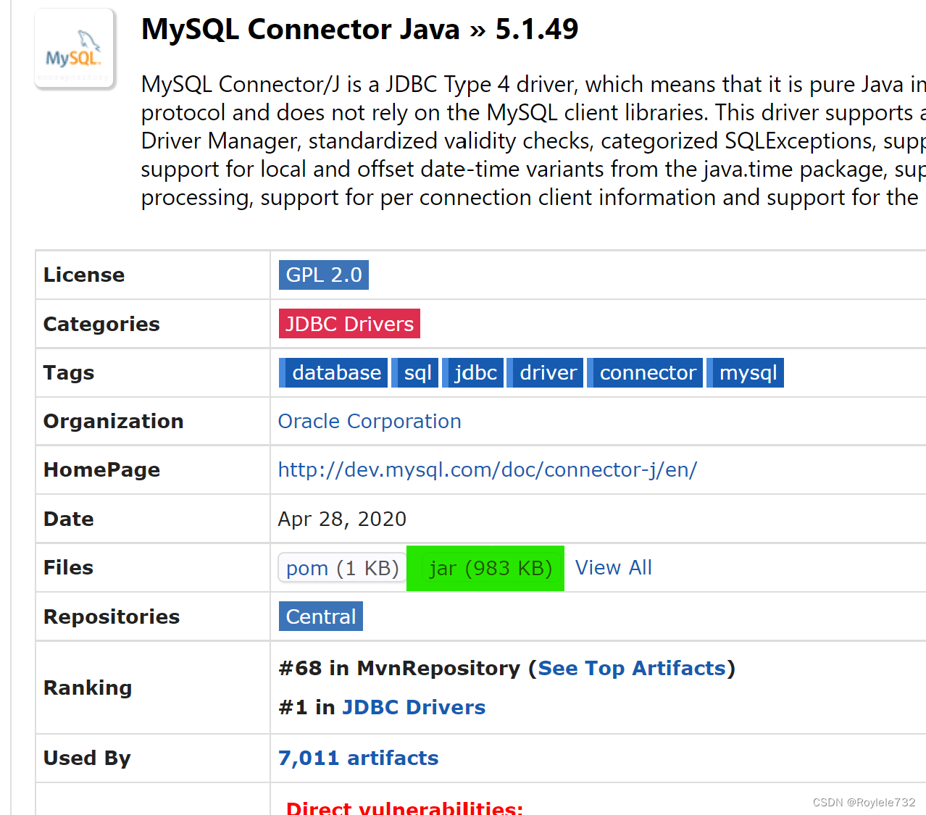Open See Top Artifacts link

(x=631, y=668)
